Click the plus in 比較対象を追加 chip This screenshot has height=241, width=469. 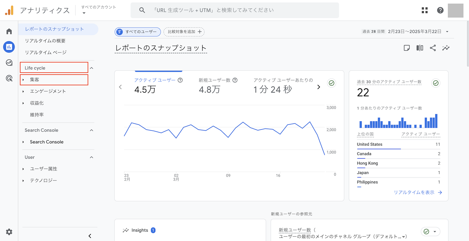coord(200,32)
